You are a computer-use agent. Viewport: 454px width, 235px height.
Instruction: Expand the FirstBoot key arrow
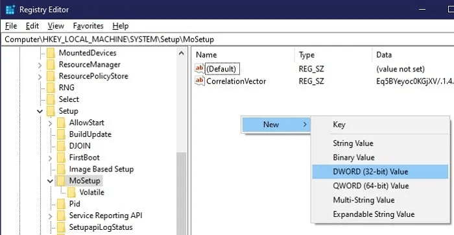tap(51, 158)
